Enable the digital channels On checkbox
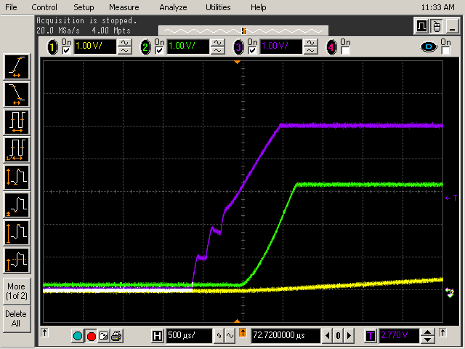This screenshot has width=465, height=349. 445,50
